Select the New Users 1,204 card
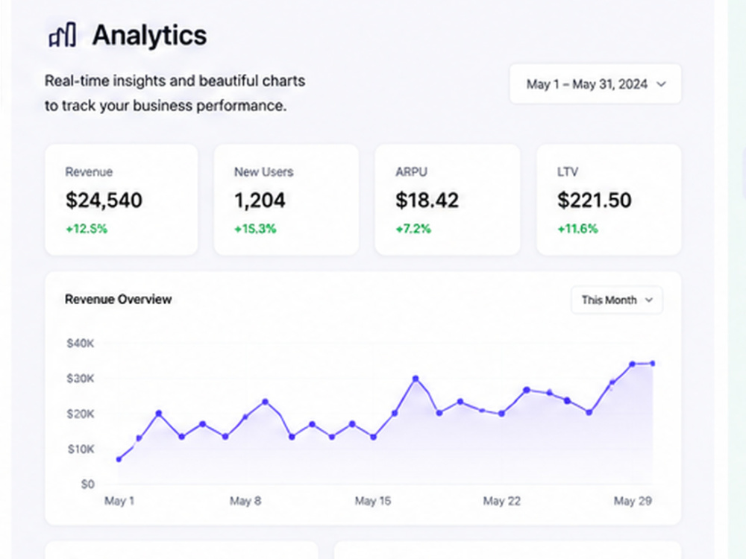The height and width of the screenshot is (559, 746). tap(286, 200)
